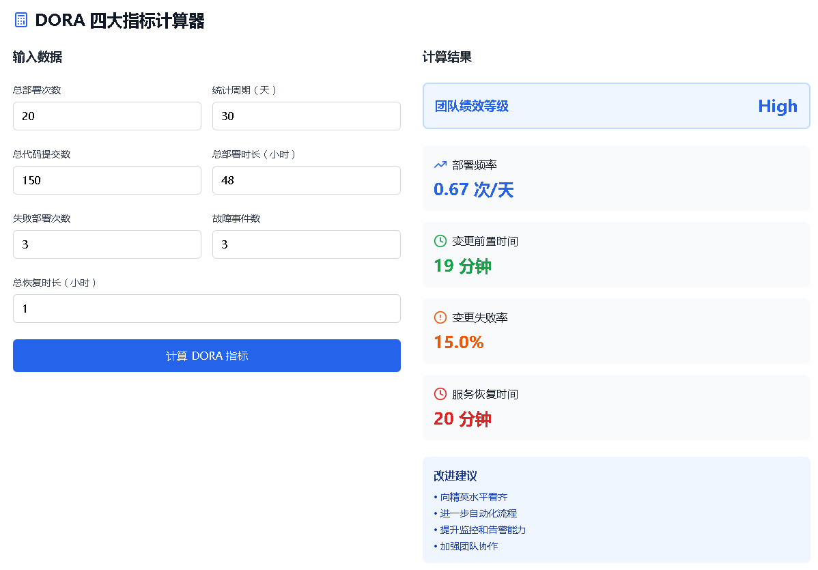Click the 0.67 次/天 deployment frequency value
This screenshot has height=570, width=818.
click(x=474, y=189)
